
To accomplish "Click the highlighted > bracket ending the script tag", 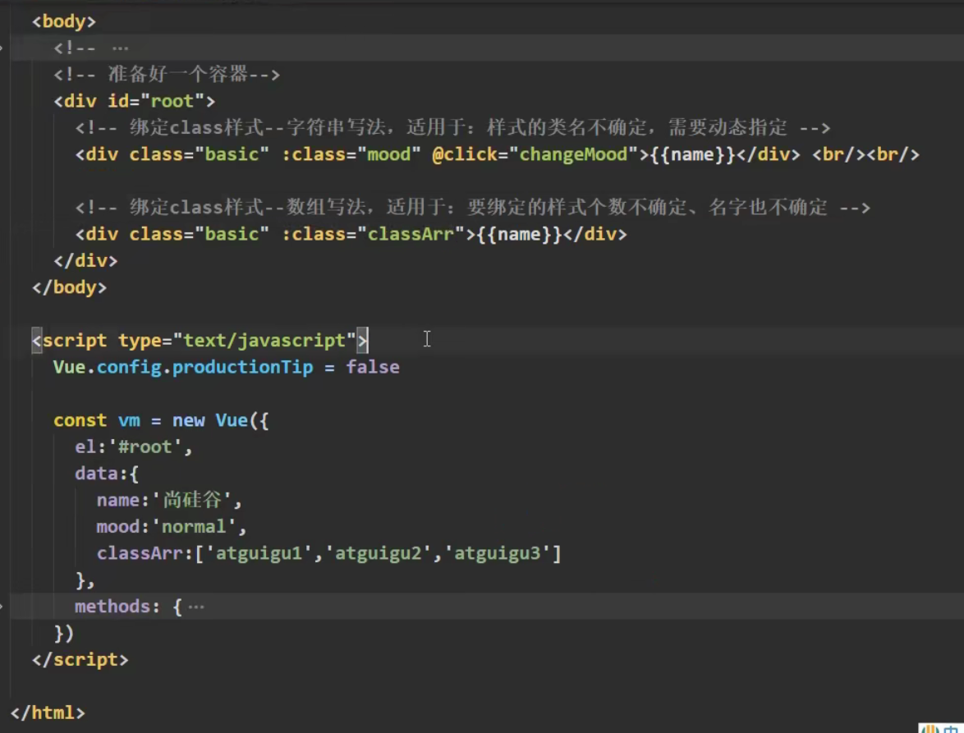I will (x=363, y=341).
